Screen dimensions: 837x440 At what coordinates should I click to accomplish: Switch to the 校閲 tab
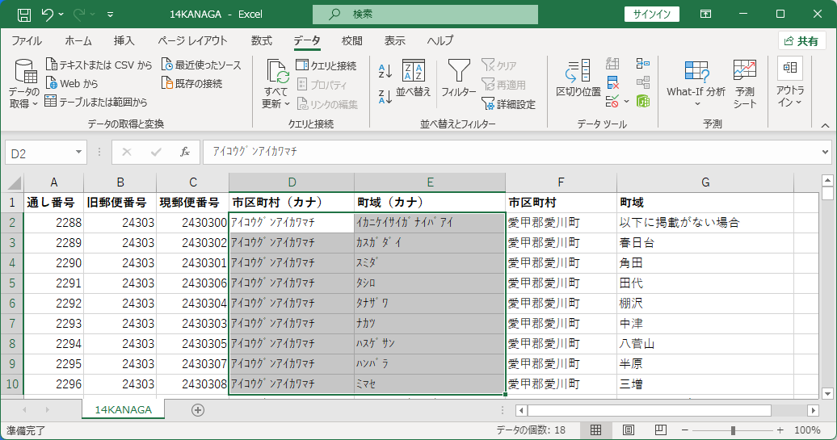tap(351, 40)
